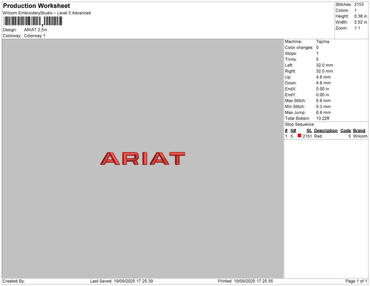This screenshot has height=286, width=370.
Task: Click the 'Last Saved' timestamp in footer
Action: pyautogui.click(x=121, y=281)
